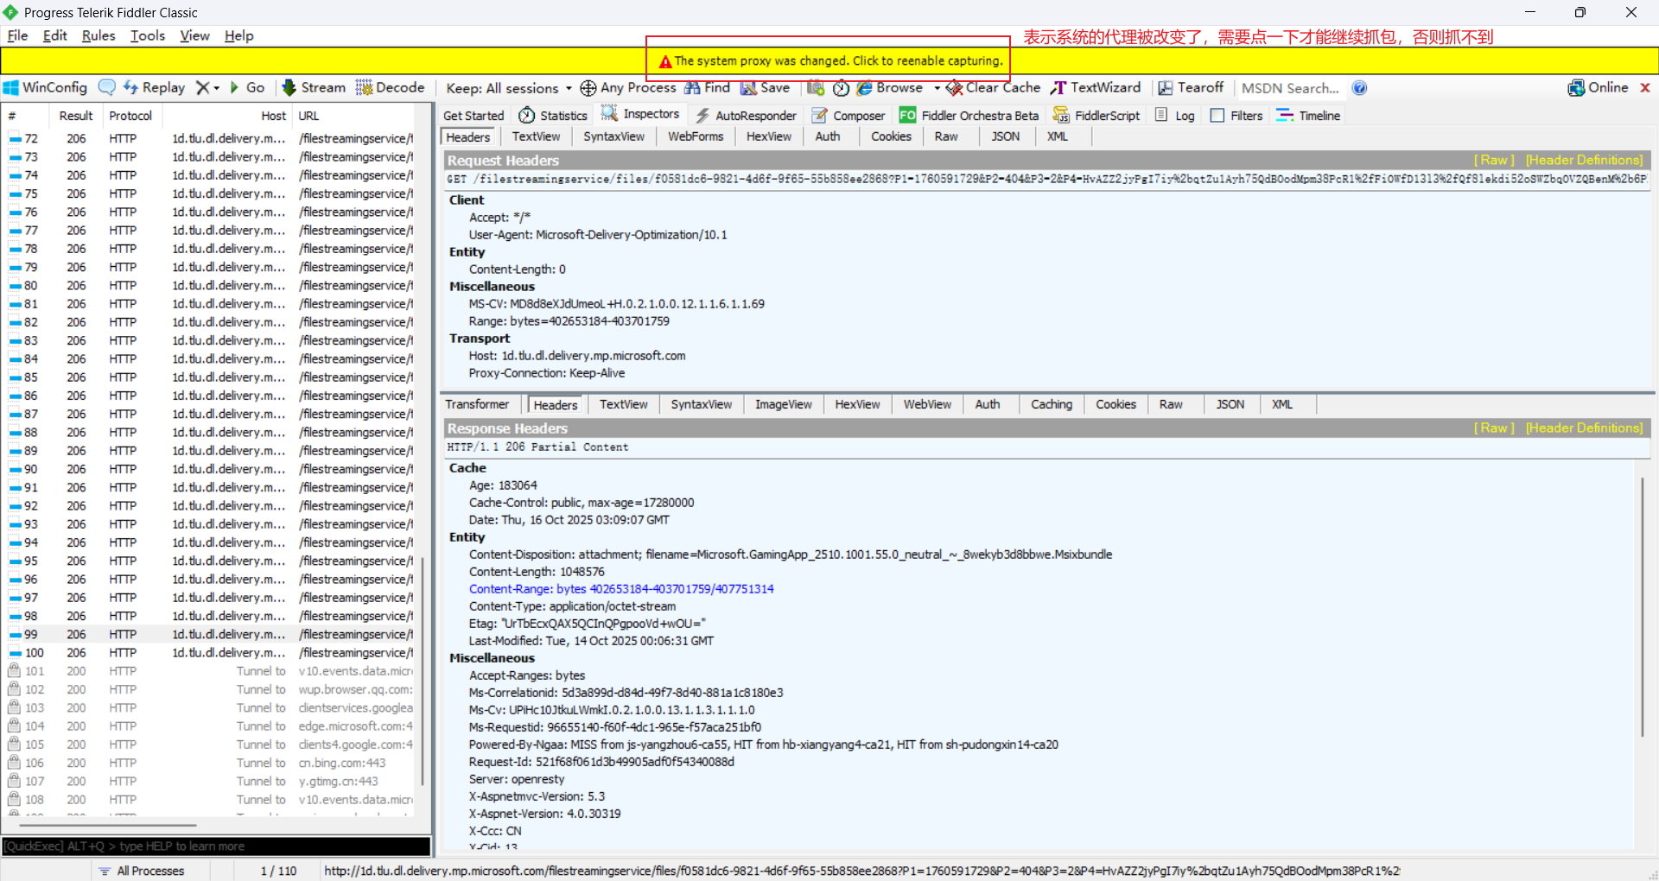Click the camera screenshot toolbar icon

coord(816,88)
